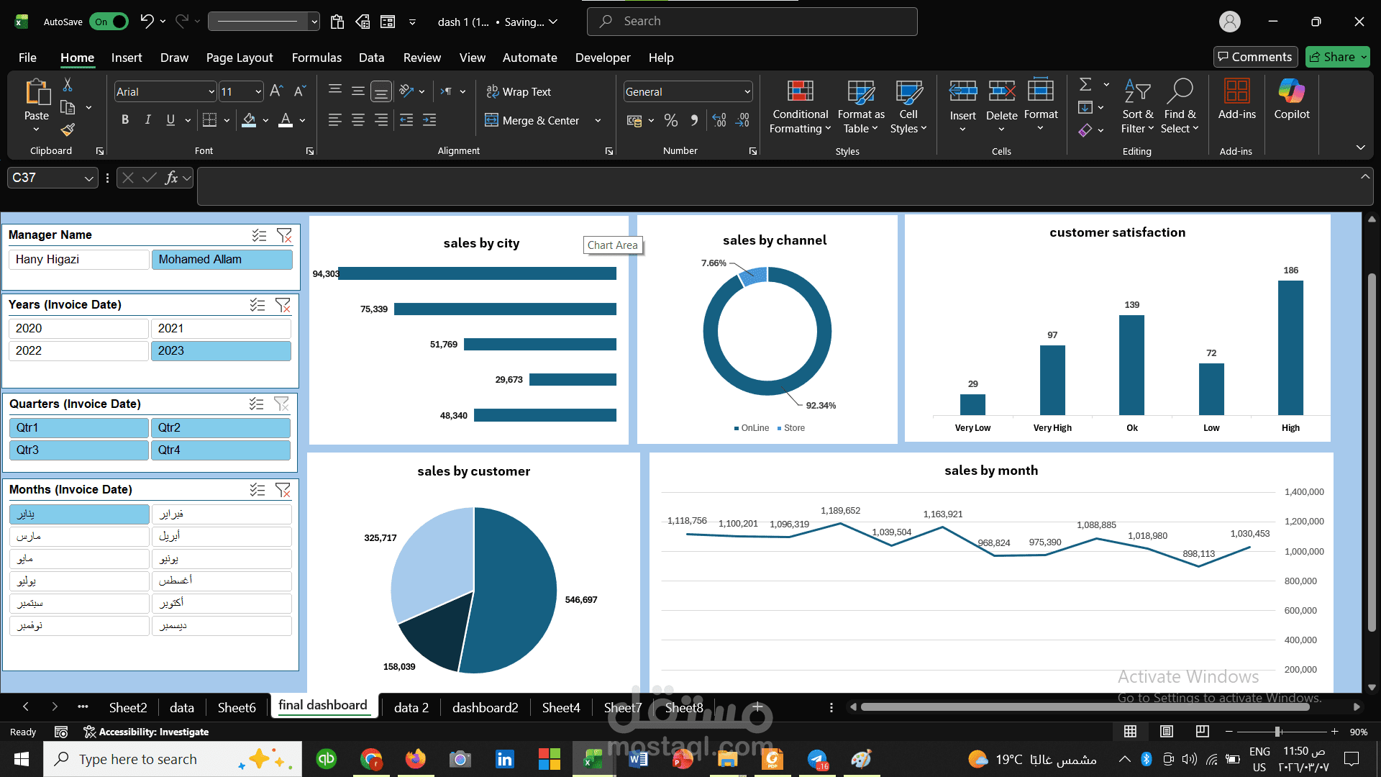Toggle Qtr3 in Quarters slicer
The width and height of the screenshot is (1381, 777).
[x=79, y=450]
